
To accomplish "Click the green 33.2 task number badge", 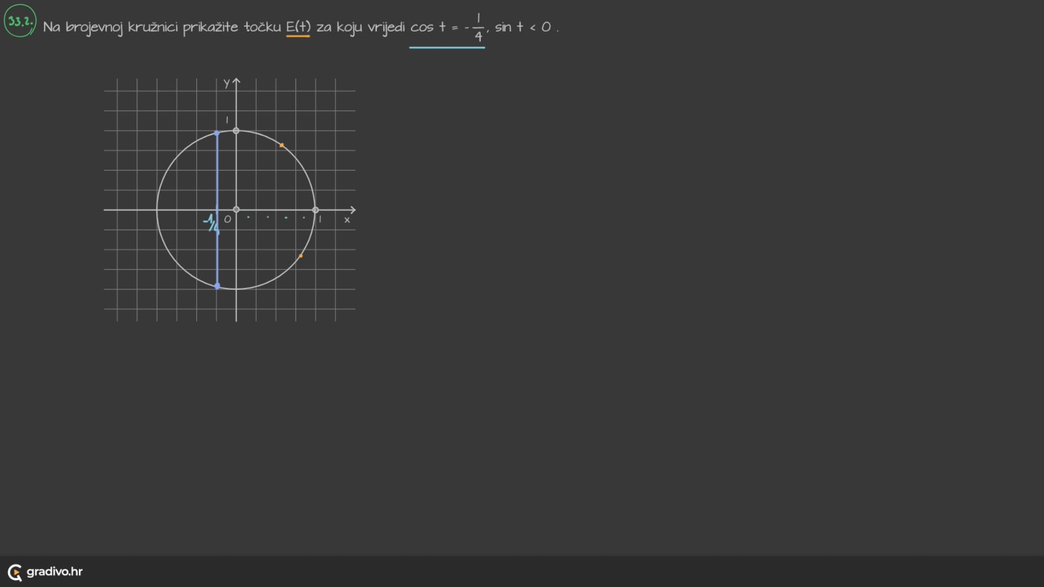I will point(20,21).
